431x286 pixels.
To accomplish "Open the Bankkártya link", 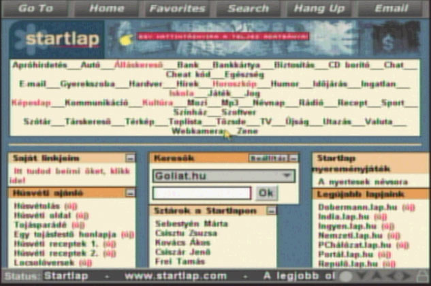I will (236, 65).
